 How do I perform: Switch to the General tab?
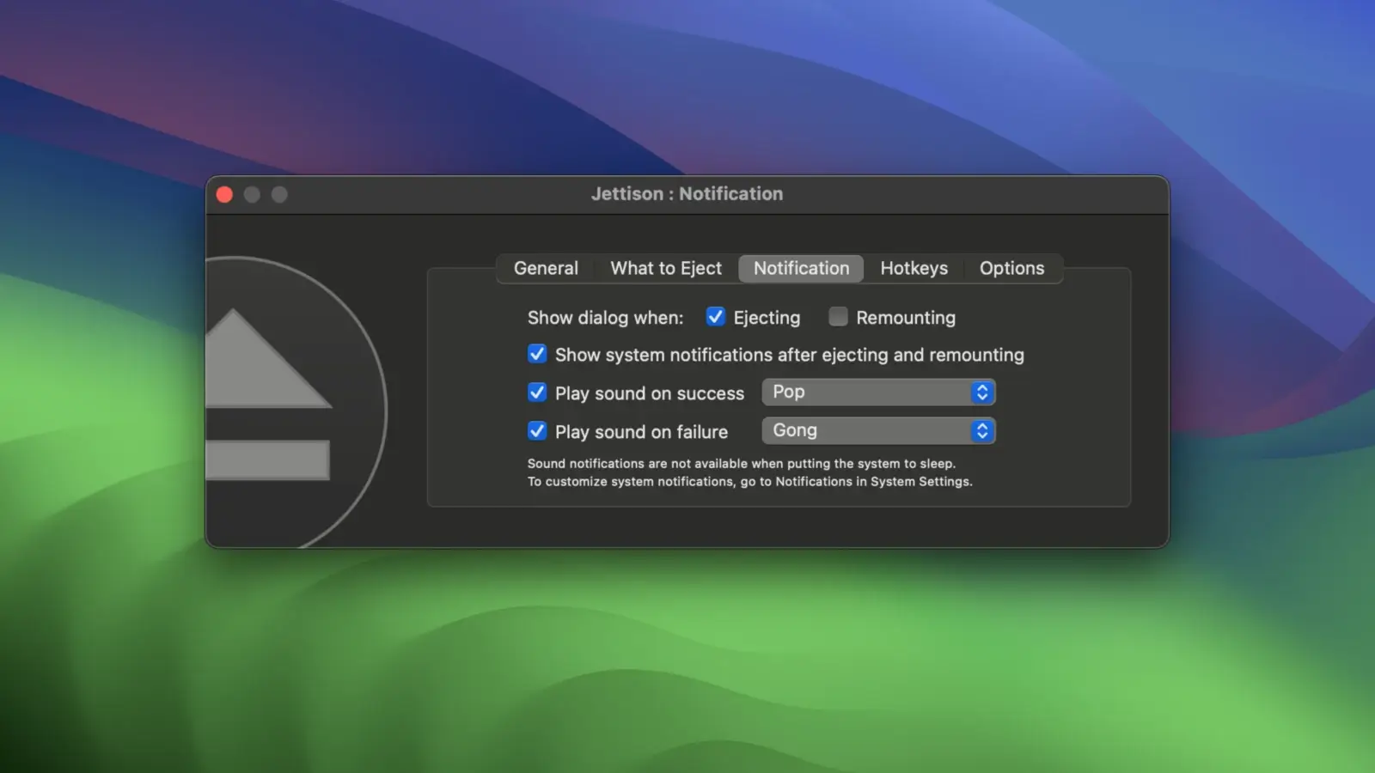[x=546, y=269]
